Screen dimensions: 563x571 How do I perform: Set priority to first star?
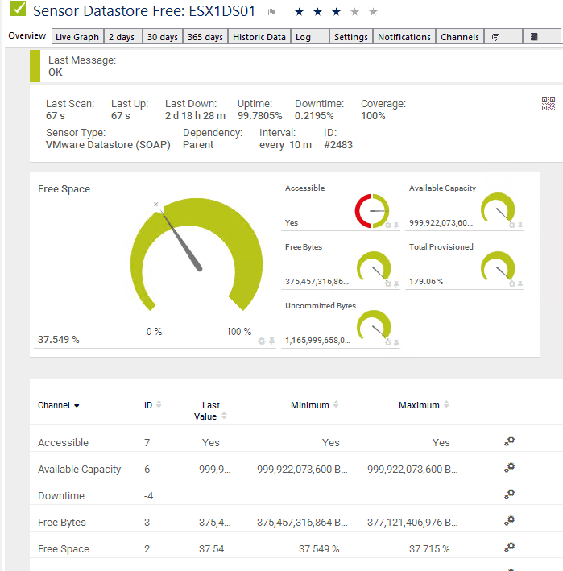[x=300, y=12]
